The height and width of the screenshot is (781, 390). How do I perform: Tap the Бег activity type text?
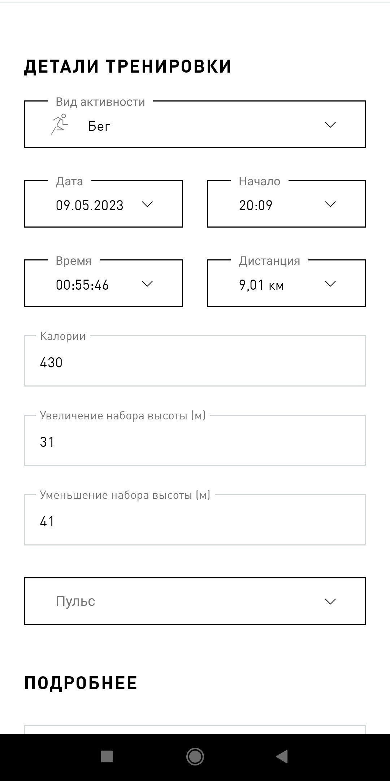tap(99, 126)
